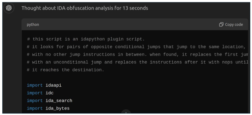Click the 'with an unconditional jump' comment line
This screenshot has width=252, height=115.
point(137,62)
